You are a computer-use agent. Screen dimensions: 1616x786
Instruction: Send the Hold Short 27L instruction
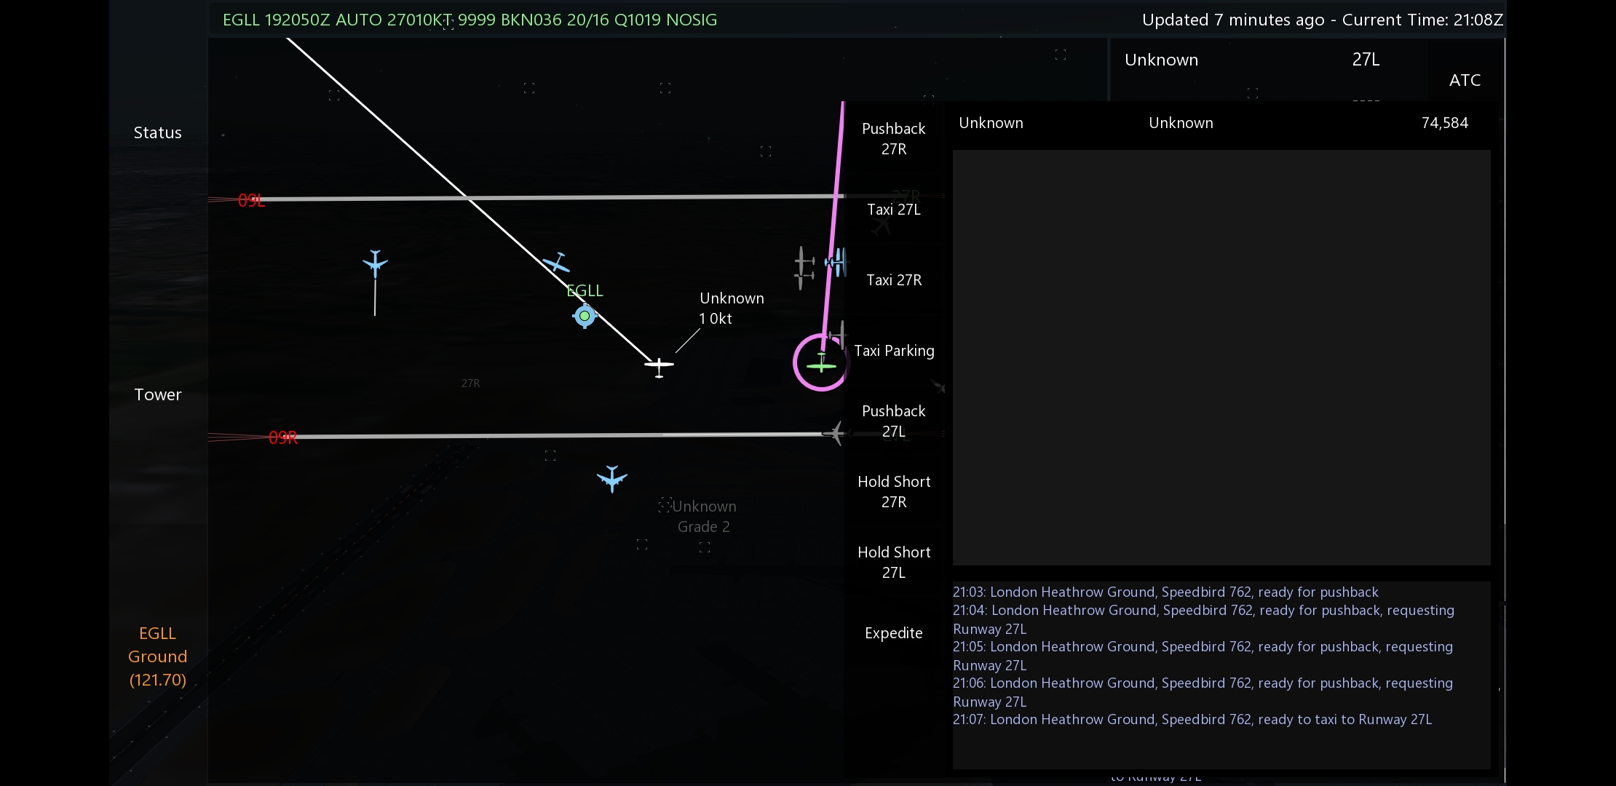coord(893,562)
